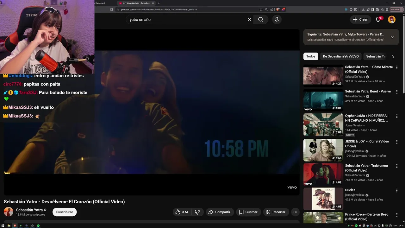Screen dimensions: 405x228
Task: Click the browser share page icon
Action: pyautogui.click(x=272, y=9)
